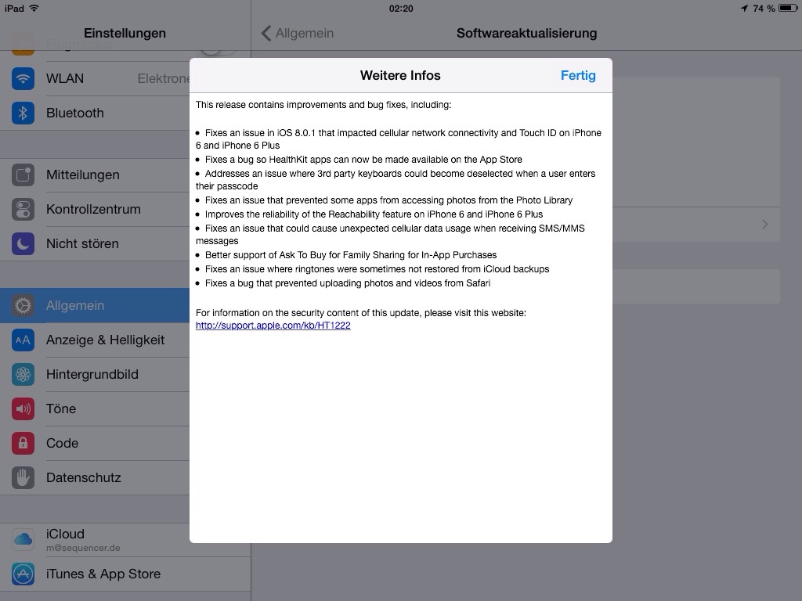Tap the SMS/MMS cellular data bullet line

pos(390,235)
